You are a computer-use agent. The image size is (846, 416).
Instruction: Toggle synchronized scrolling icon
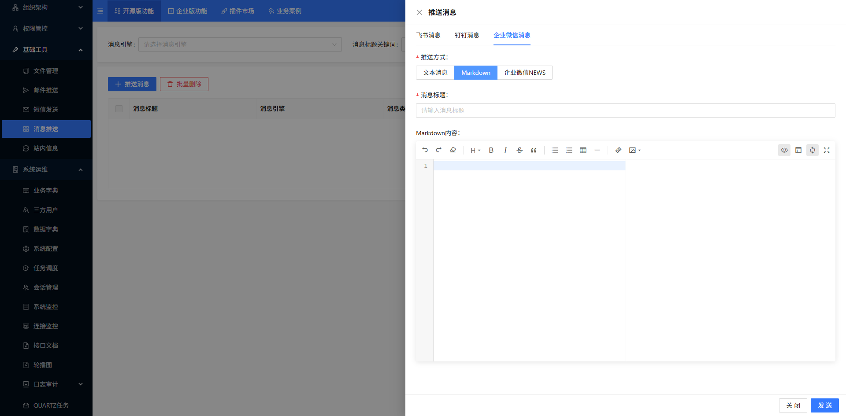[x=813, y=150]
